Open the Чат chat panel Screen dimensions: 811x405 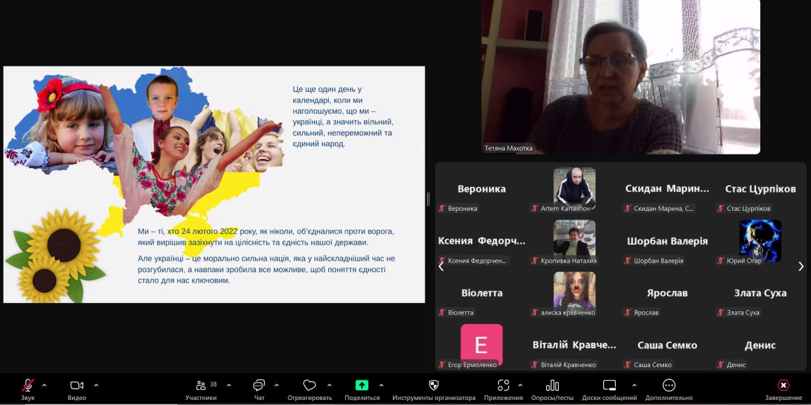tap(259, 389)
